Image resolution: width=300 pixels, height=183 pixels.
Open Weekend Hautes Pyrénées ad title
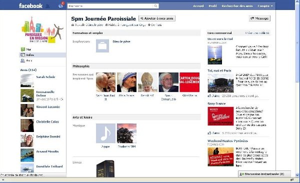pos(227,141)
